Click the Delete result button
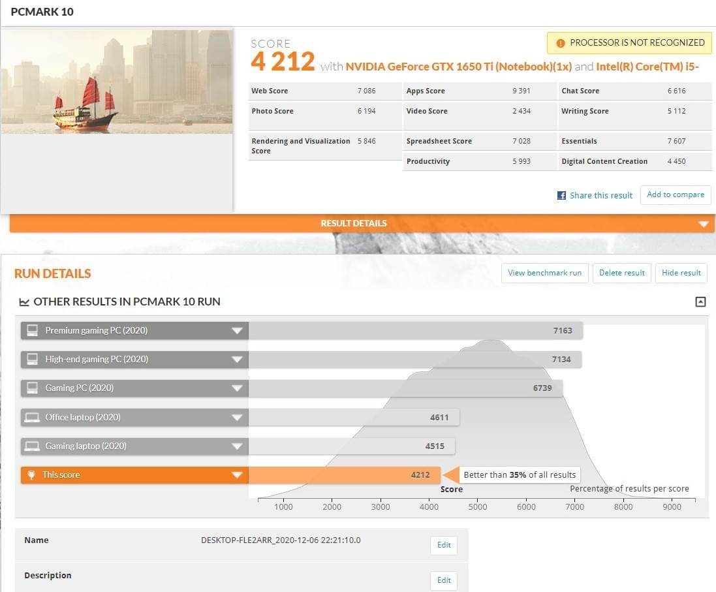The height and width of the screenshot is (592, 716). pos(621,273)
